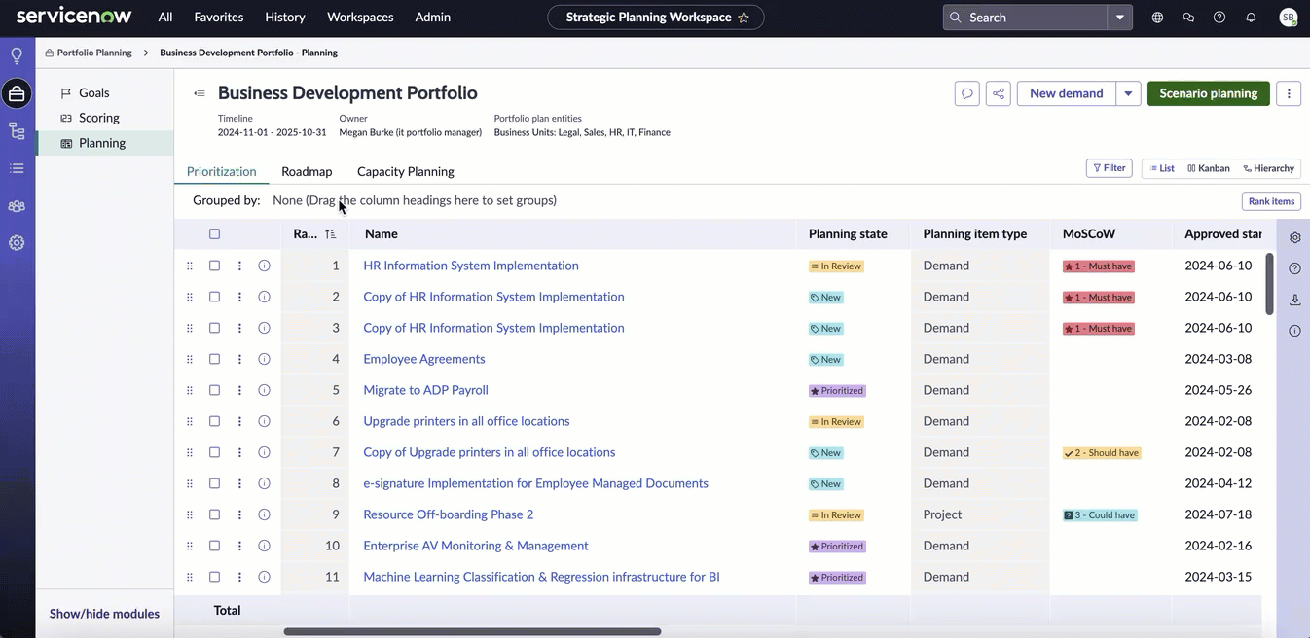The height and width of the screenshot is (638, 1310).
Task: Switch to Kanban view
Action: pos(1209,168)
